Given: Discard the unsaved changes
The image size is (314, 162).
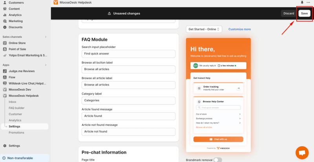Looking at the screenshot, I should [288, 13].
